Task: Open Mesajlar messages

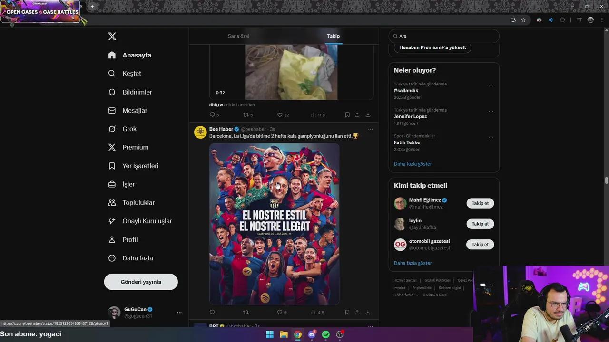Action: click(x=128, y=111)
